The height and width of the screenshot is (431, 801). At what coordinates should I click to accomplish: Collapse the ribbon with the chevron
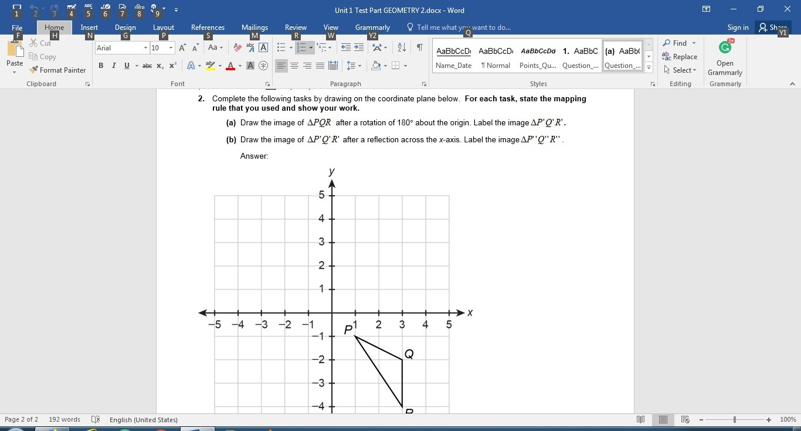[792, 84]
